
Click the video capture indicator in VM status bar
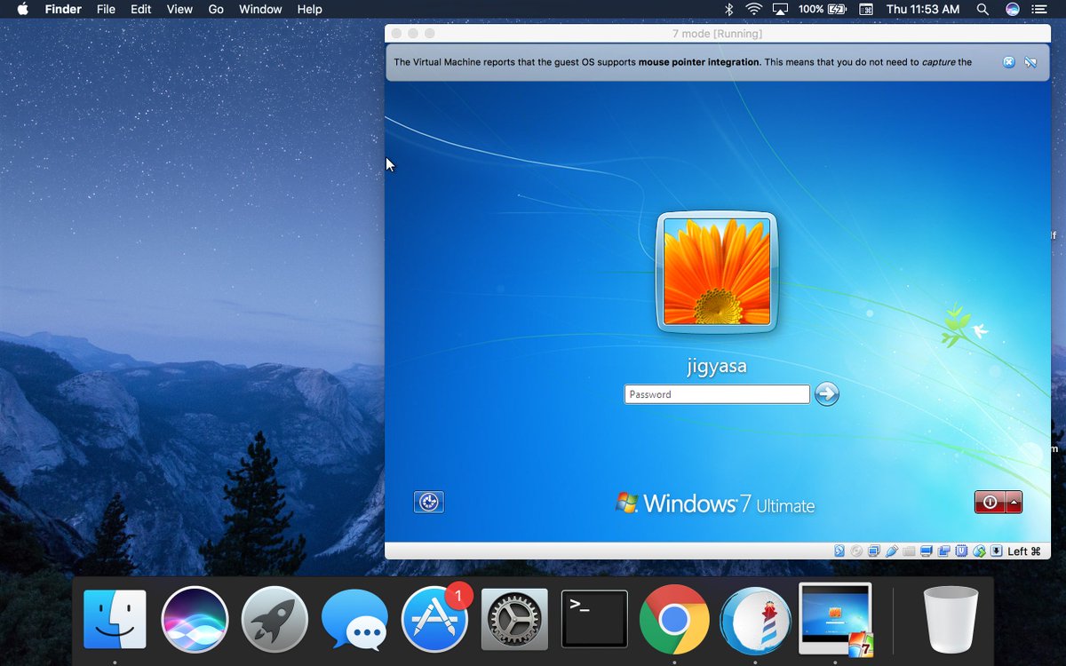coord(943,551)
